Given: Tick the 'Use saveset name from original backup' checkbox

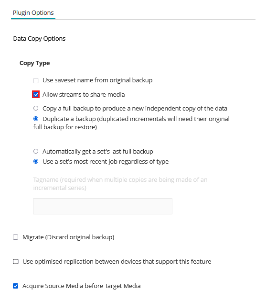Looking at the screenshot, I should [x=36, y=80].
